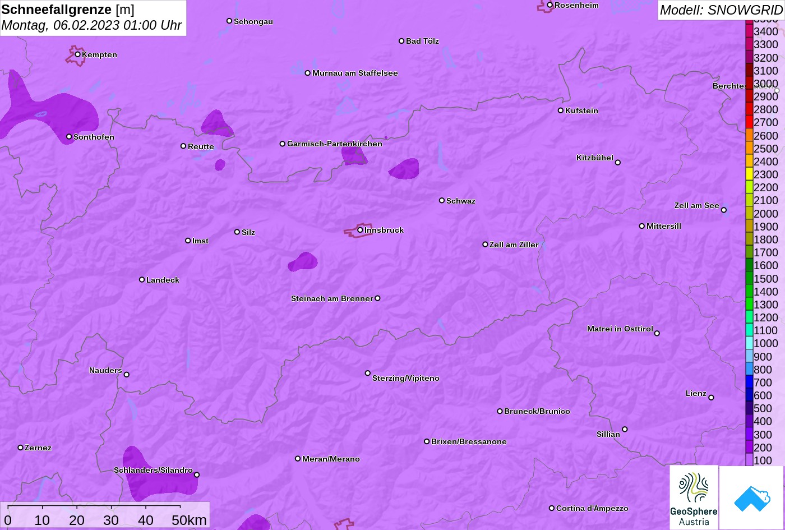The width and height of the screenshot is (785, 530).
Task: Click the Landeck label
Action: 163,280
